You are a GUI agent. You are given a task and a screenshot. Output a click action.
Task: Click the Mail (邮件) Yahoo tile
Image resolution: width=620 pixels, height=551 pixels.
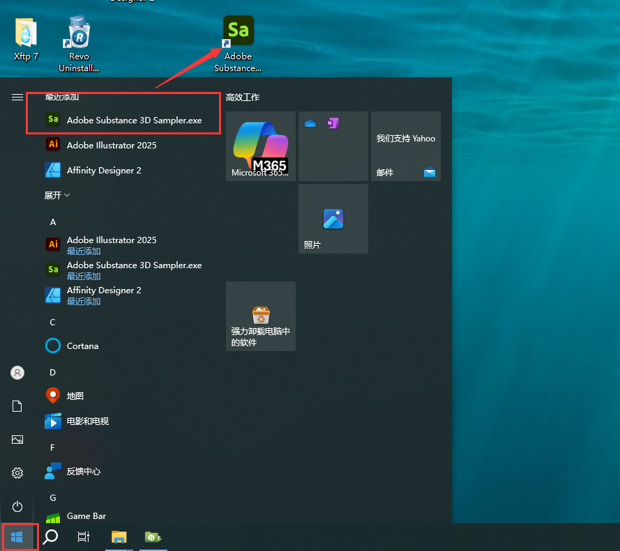[x=405, y=146]
